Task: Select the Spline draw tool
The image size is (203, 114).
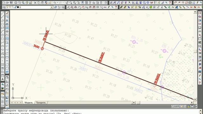Action: click(3, 42)
